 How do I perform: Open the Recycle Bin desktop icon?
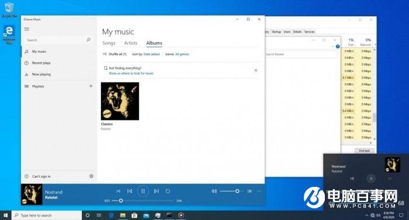click(9, 10)
